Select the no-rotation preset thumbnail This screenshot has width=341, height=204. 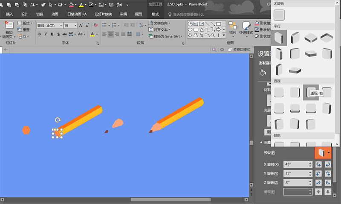(x=279, y=15)
